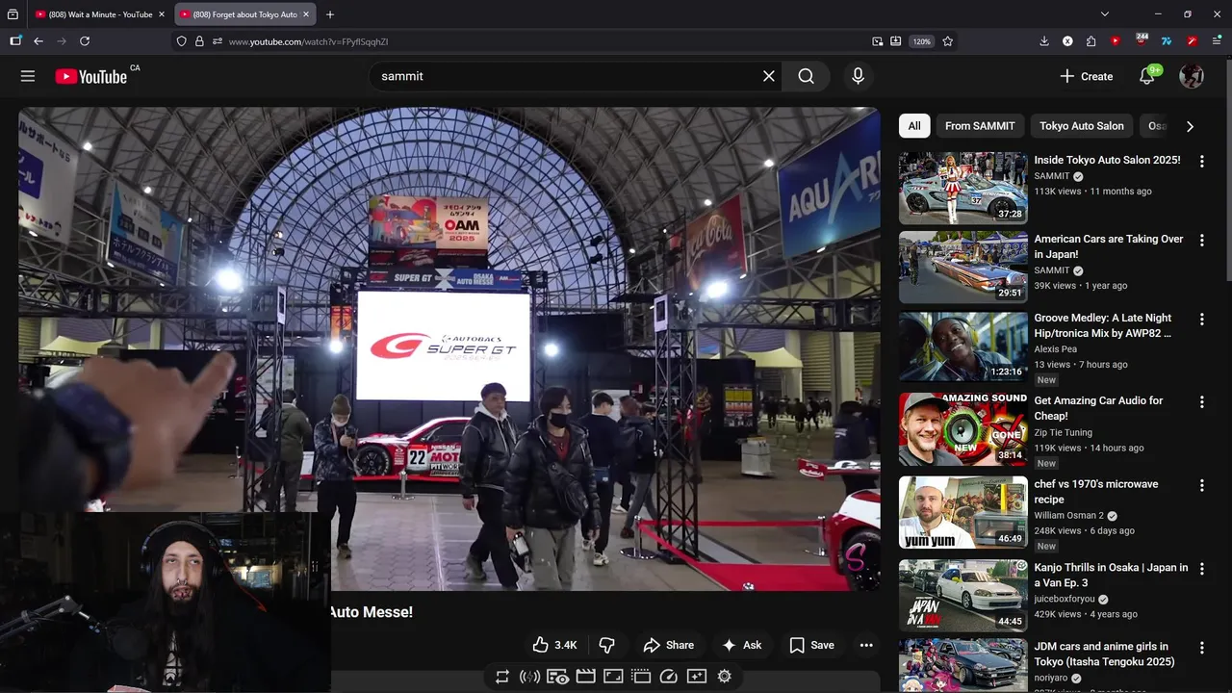This screenshot has height=693, width=1232.
Task: Open the chef vs 1970's microwave thumbnail
Action: point(963,512)
